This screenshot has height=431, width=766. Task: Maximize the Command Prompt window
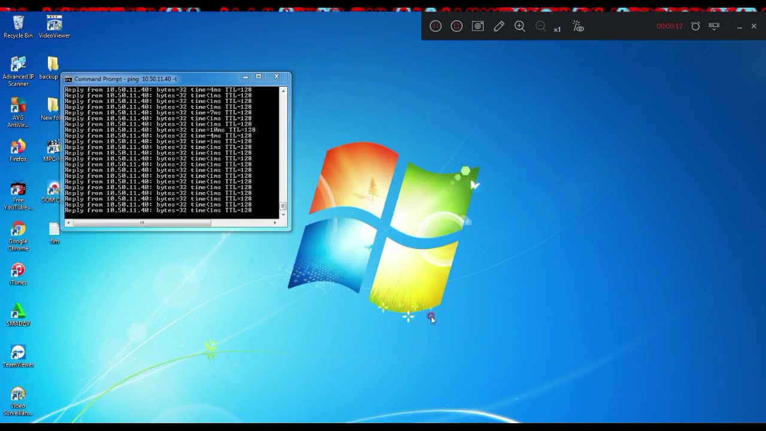tap(259, 77)
